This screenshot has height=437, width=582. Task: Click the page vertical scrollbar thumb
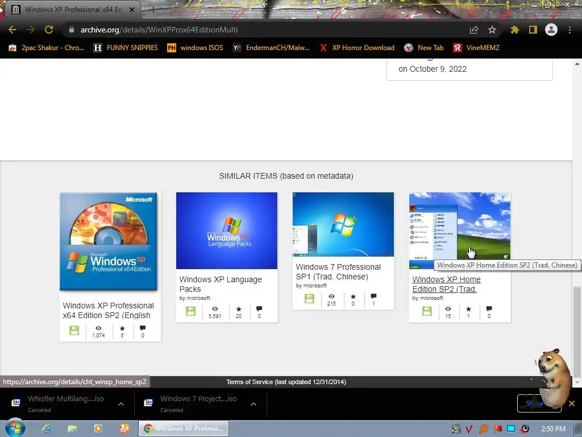577,331
